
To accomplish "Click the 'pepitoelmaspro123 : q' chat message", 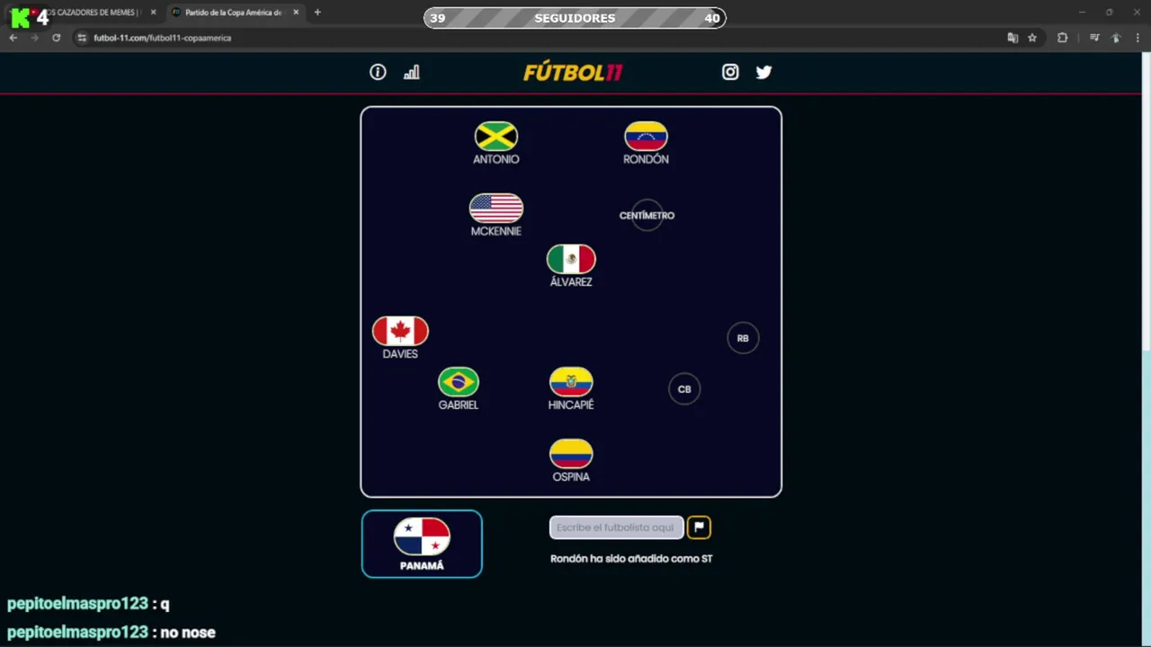I will click(x=88, y=604).
